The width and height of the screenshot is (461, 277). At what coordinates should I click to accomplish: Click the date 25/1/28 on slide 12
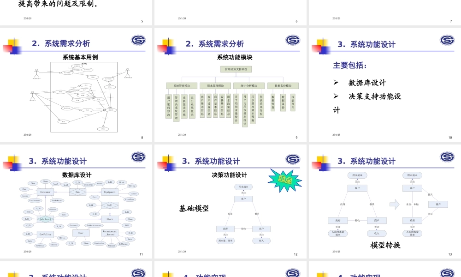tap(181, 251)
